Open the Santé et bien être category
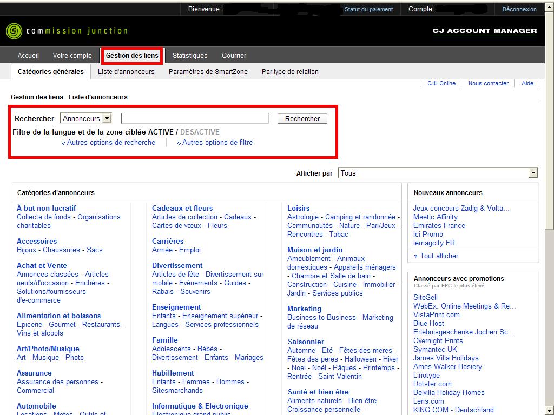Screen dimensions: 554x415 coord(318,392)
